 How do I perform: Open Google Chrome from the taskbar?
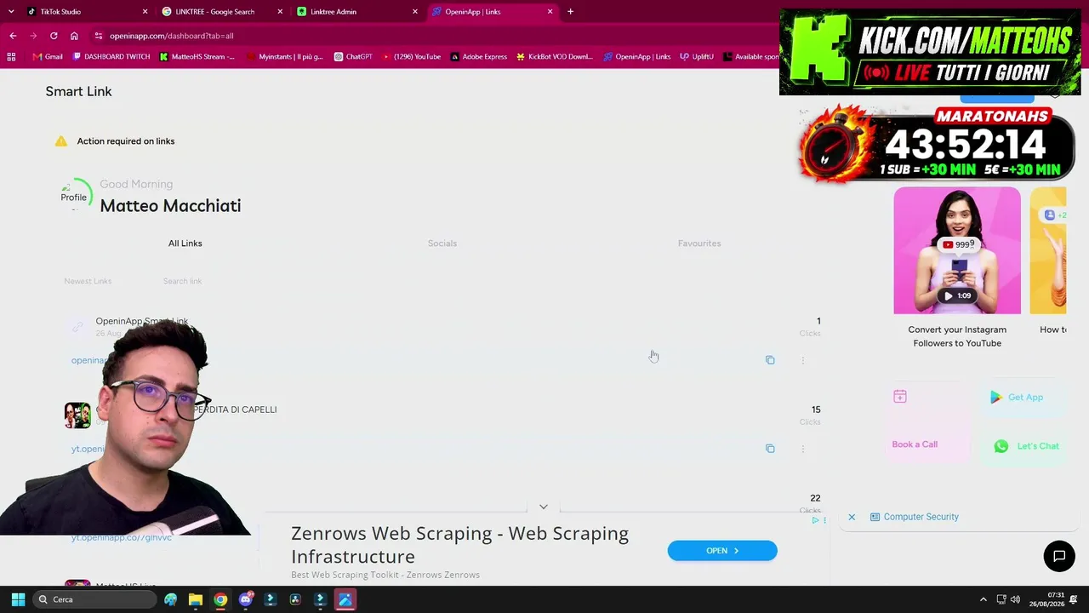pos(220,599)
